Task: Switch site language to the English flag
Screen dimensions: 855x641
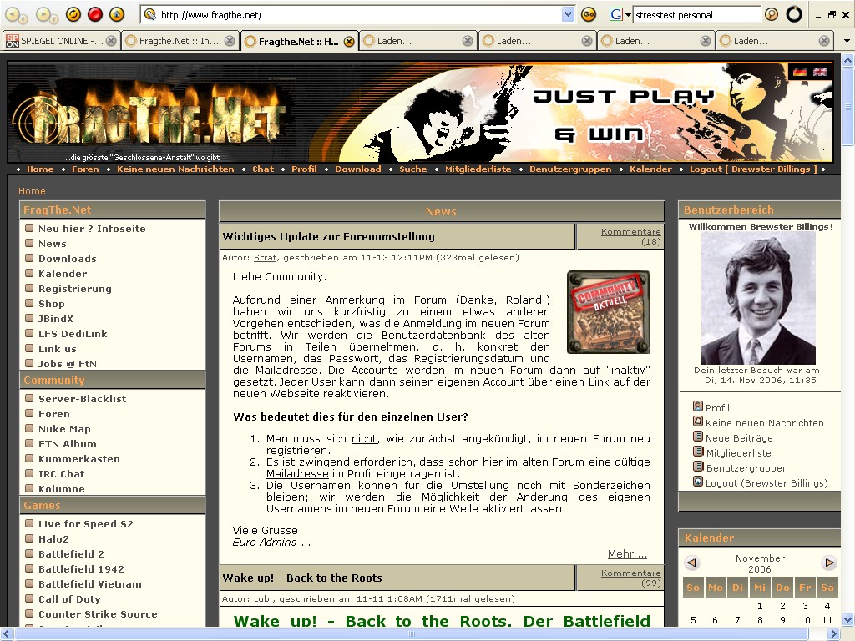Action: click(820, 73)
